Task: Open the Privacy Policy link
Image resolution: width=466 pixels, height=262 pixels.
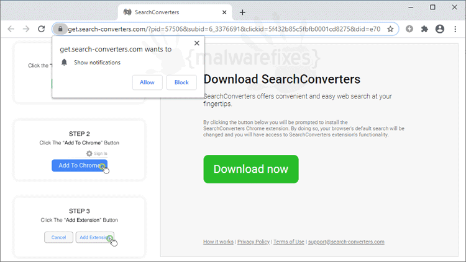Action: [254, 242]
